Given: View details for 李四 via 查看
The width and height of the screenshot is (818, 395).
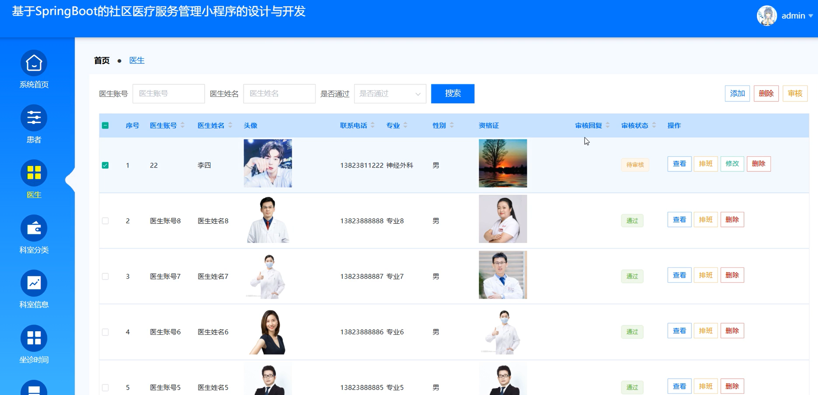Looking at the screenshot, I should coord(679,164).
